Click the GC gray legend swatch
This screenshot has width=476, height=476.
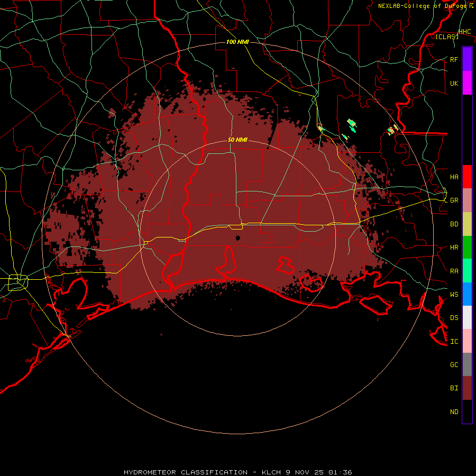(467, 364)
